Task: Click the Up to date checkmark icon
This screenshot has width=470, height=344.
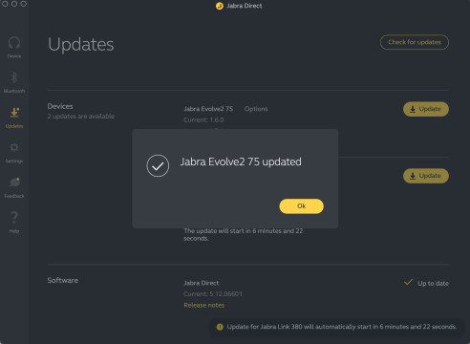Action: pyautogui.click(x=408, y=282)
